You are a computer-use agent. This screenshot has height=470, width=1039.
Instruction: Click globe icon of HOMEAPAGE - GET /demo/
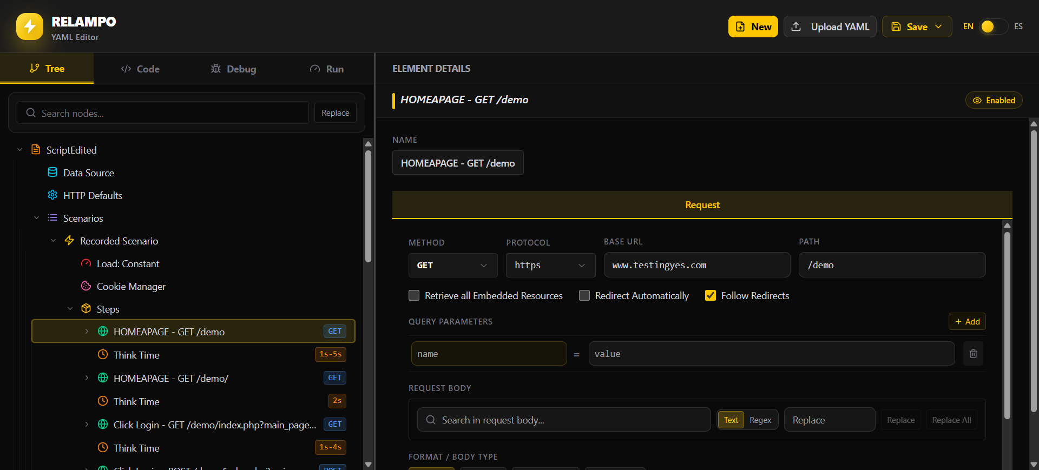(103, 378)
